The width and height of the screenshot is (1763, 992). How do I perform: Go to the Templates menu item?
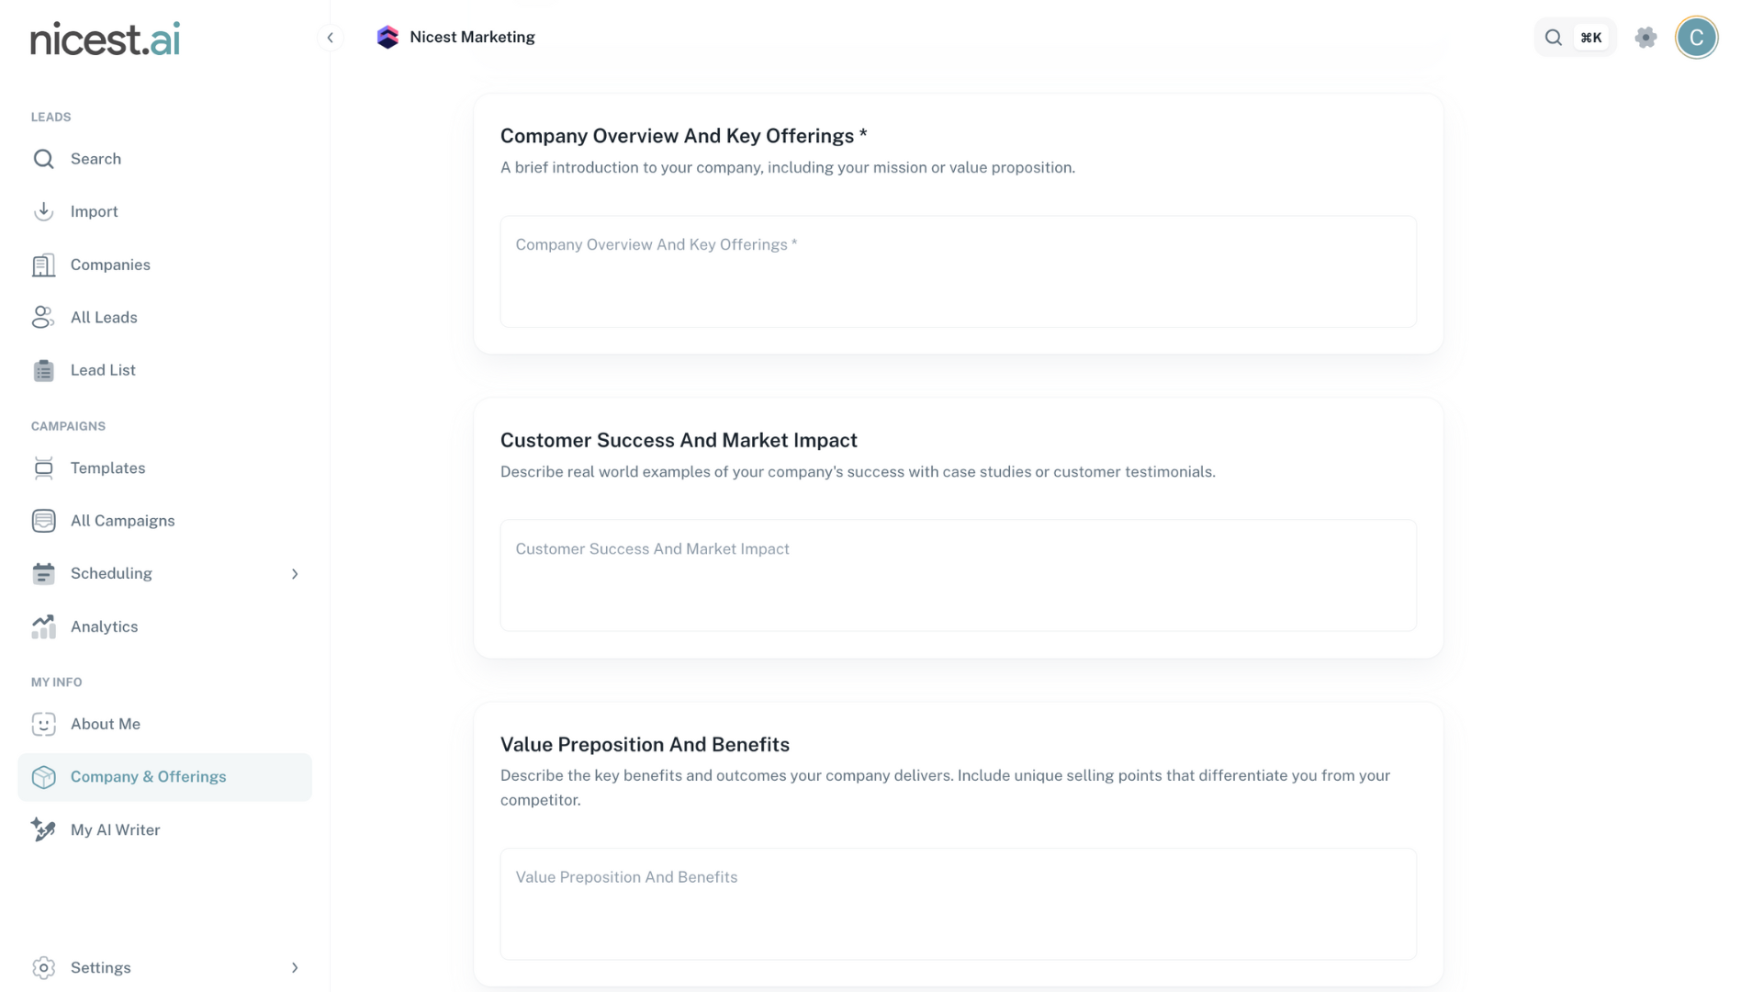[x=107, y=468]
